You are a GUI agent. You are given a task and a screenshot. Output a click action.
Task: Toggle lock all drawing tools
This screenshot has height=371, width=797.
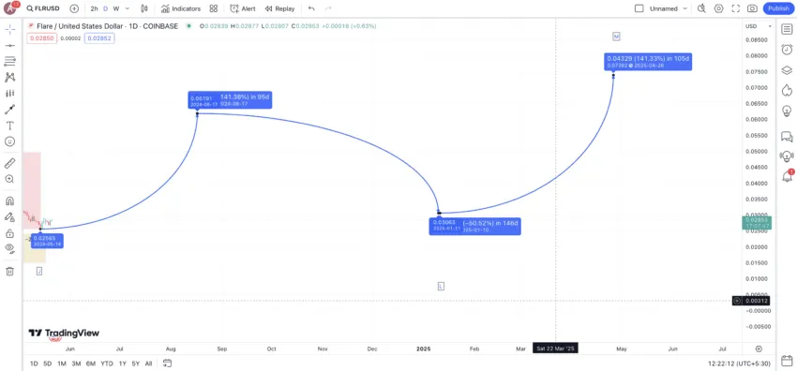(x=9, y=233)
